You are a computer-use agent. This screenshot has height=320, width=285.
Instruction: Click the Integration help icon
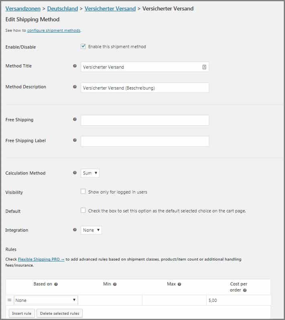[x=75, y=230]
